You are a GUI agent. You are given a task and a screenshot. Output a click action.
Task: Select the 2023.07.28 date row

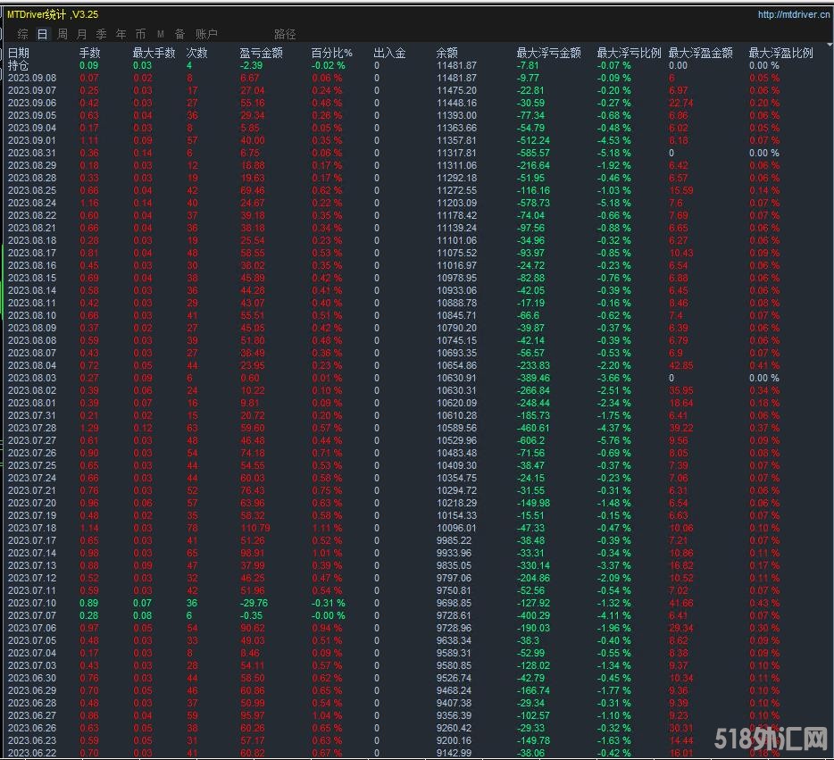click(32, 428)
